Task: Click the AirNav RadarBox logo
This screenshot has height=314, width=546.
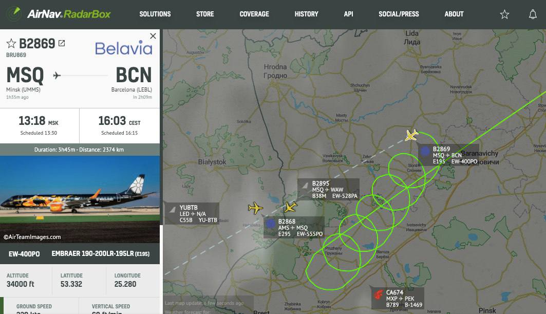Action: (x=59, y=14)
